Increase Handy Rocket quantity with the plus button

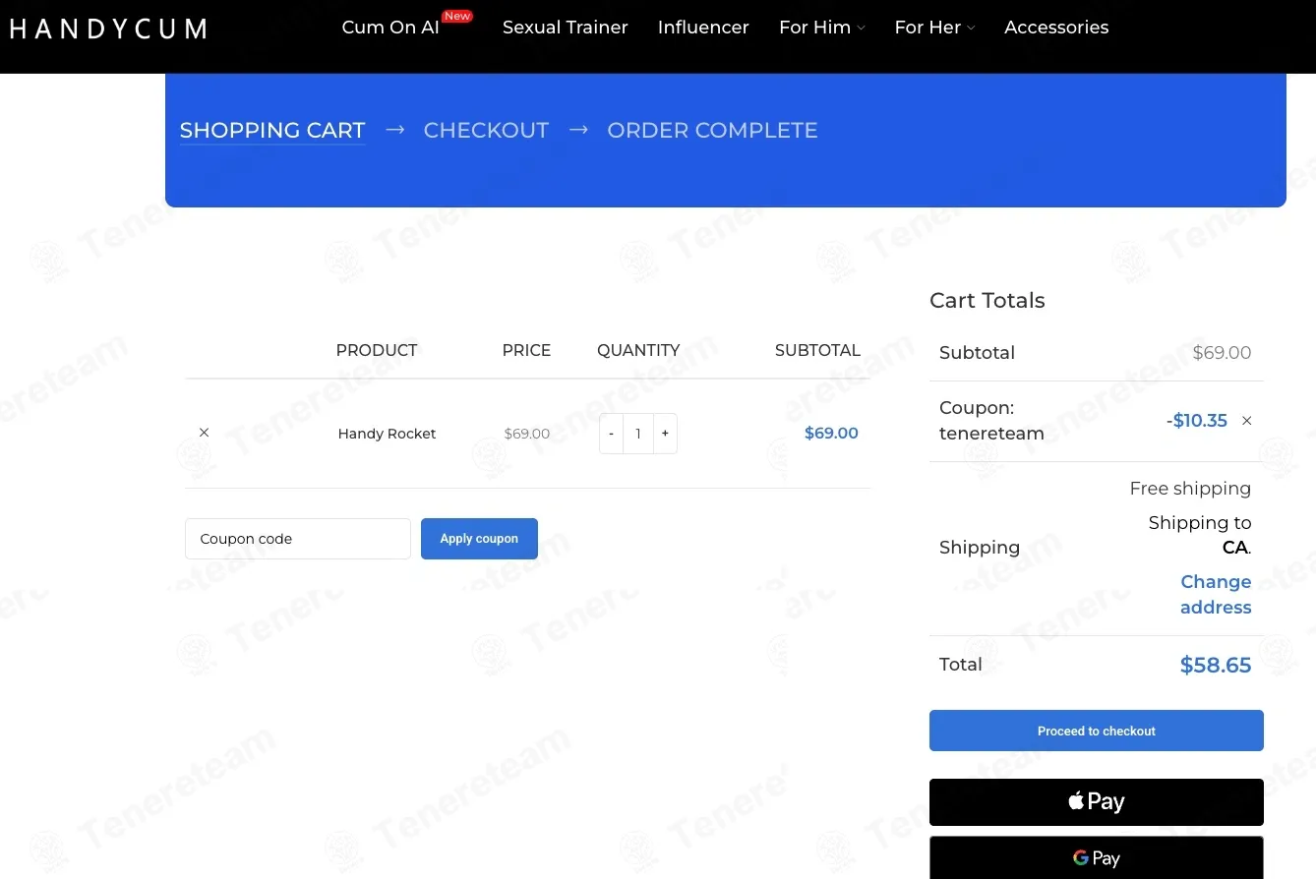665,434
